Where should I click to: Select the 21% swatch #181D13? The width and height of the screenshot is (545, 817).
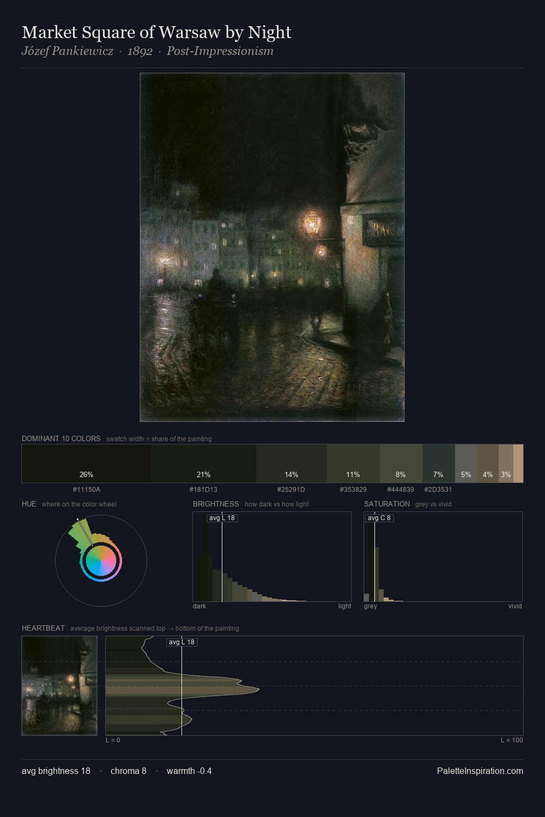click(204, 464)
